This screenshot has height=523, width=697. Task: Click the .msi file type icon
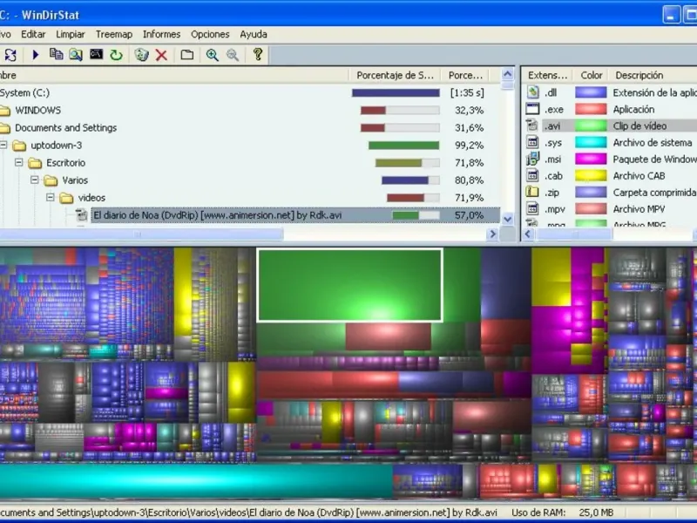(532, 159)
